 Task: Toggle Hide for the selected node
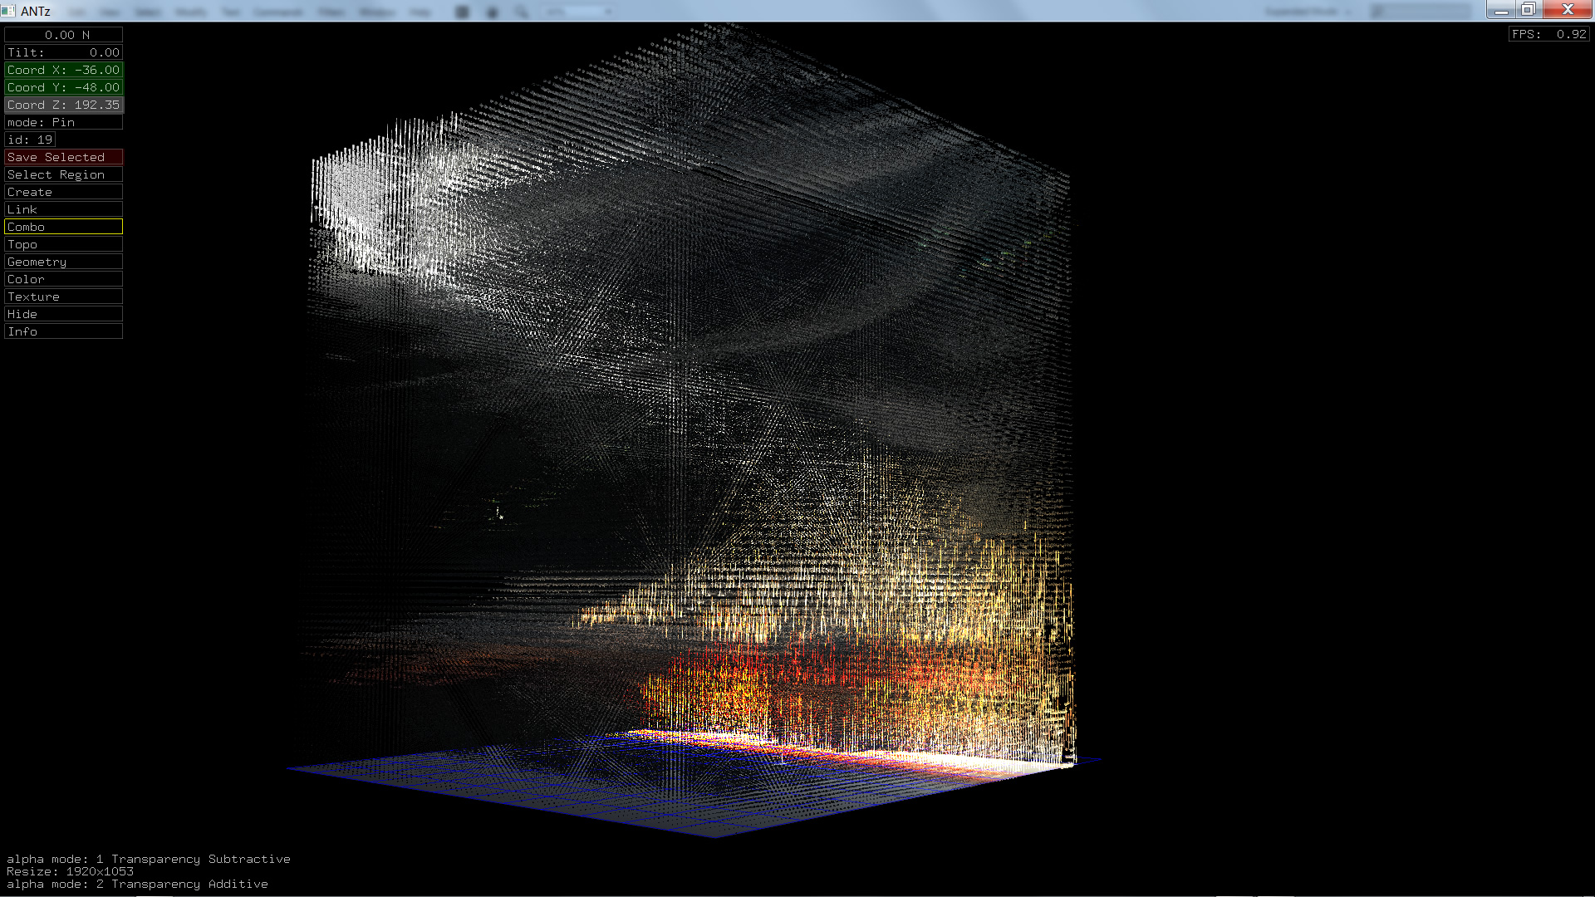click(64, 314)
